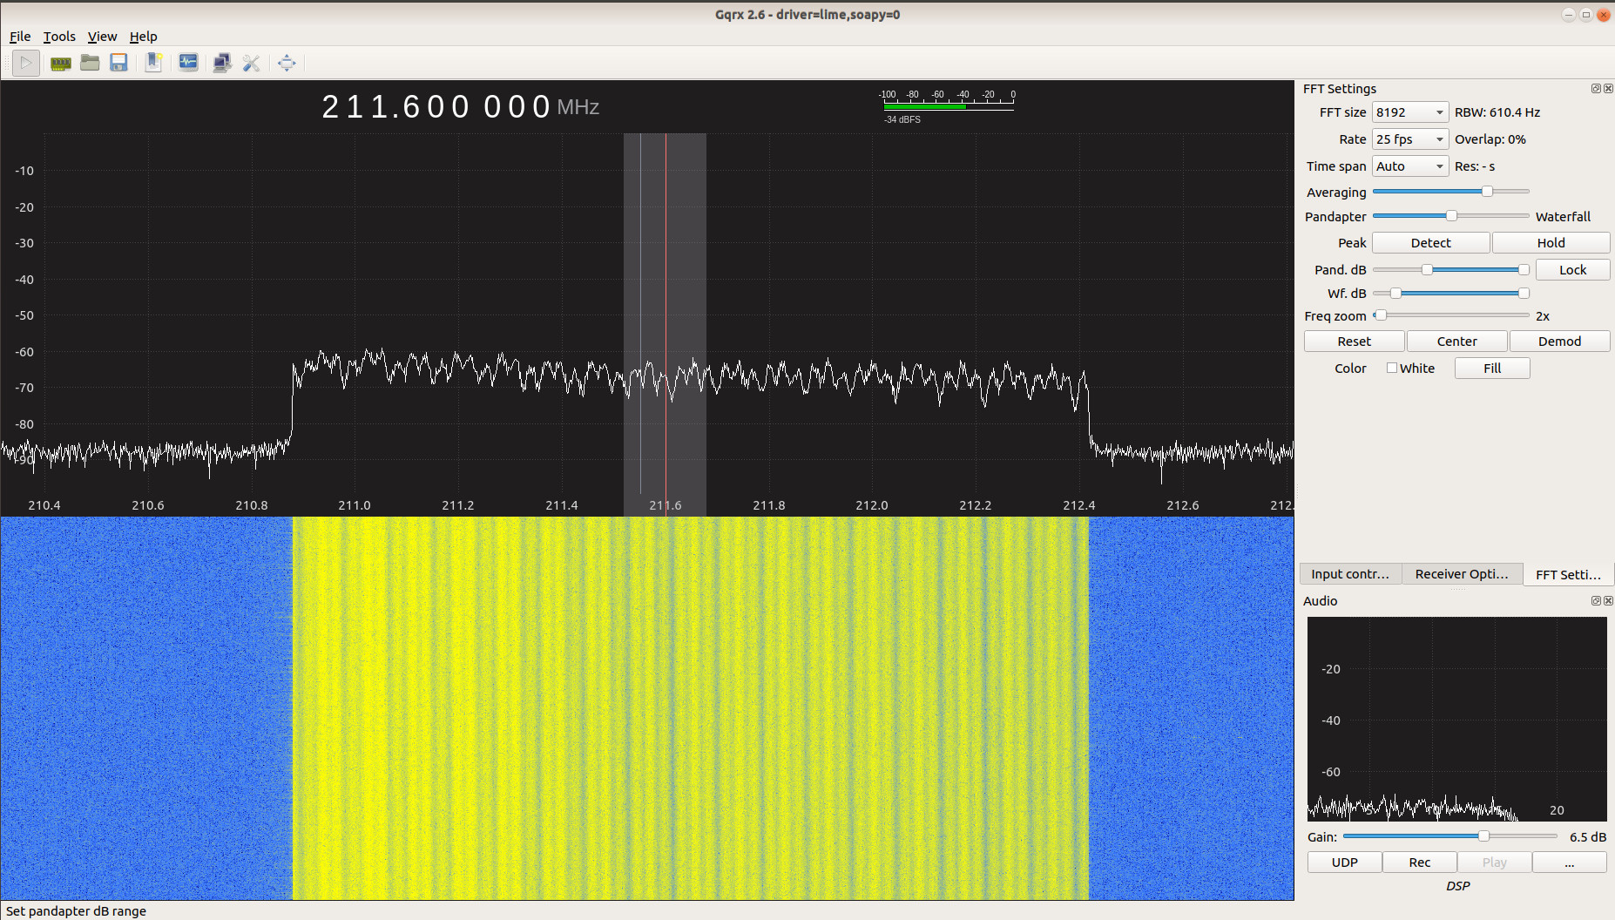The width and height of the screenshot is (1615, 920).
Task: Open the Tools menu
Action: pyautogui.click(x=58, y=37)
